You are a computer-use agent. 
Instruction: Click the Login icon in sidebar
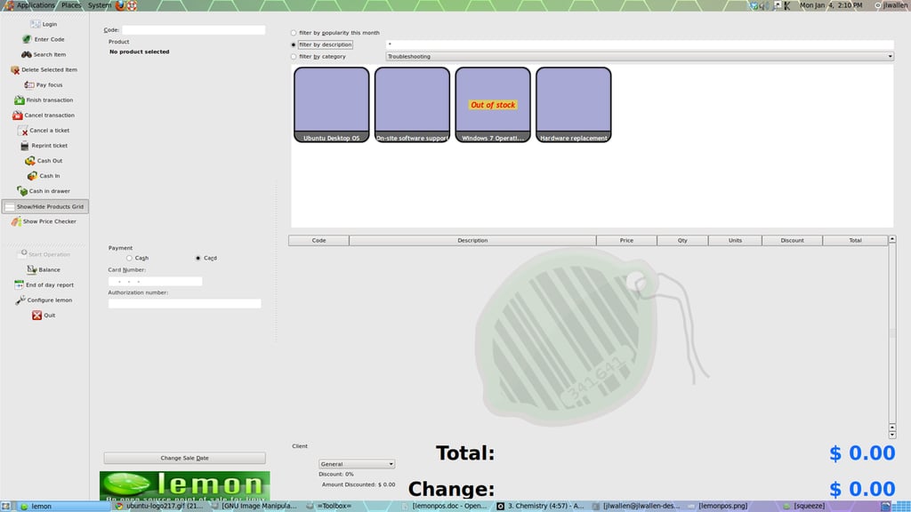(x=36, y=24)
